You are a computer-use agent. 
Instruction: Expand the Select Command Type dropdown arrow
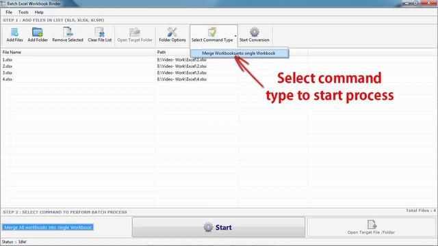[235, 36]
